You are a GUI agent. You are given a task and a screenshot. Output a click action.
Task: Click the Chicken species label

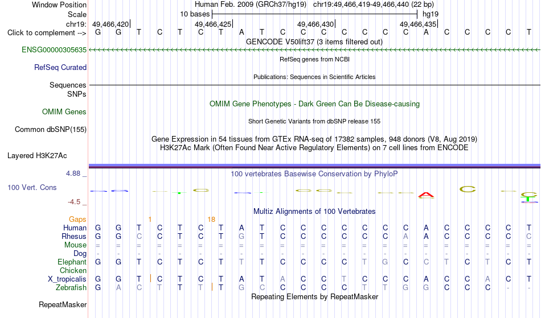tap(73, 271)
